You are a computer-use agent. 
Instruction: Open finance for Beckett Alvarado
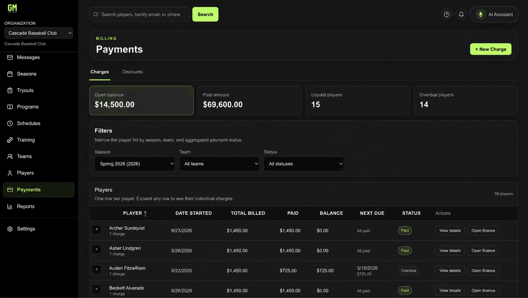click(x=483, y=290)
